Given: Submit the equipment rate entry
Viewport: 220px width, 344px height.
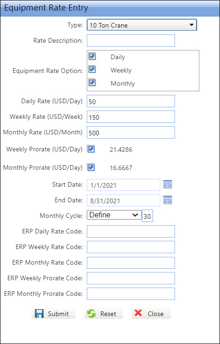Looking at the screenshot, I should (53, 314).
